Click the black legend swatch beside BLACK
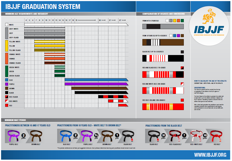 7,92
